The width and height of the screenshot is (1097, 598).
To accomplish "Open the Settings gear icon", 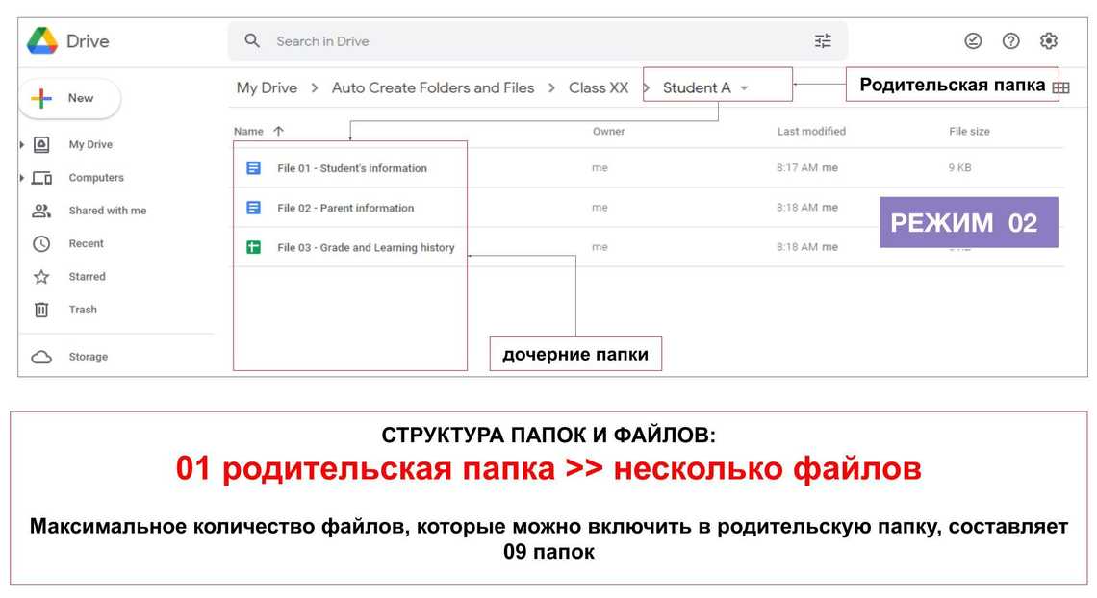I will point(1049,41).
